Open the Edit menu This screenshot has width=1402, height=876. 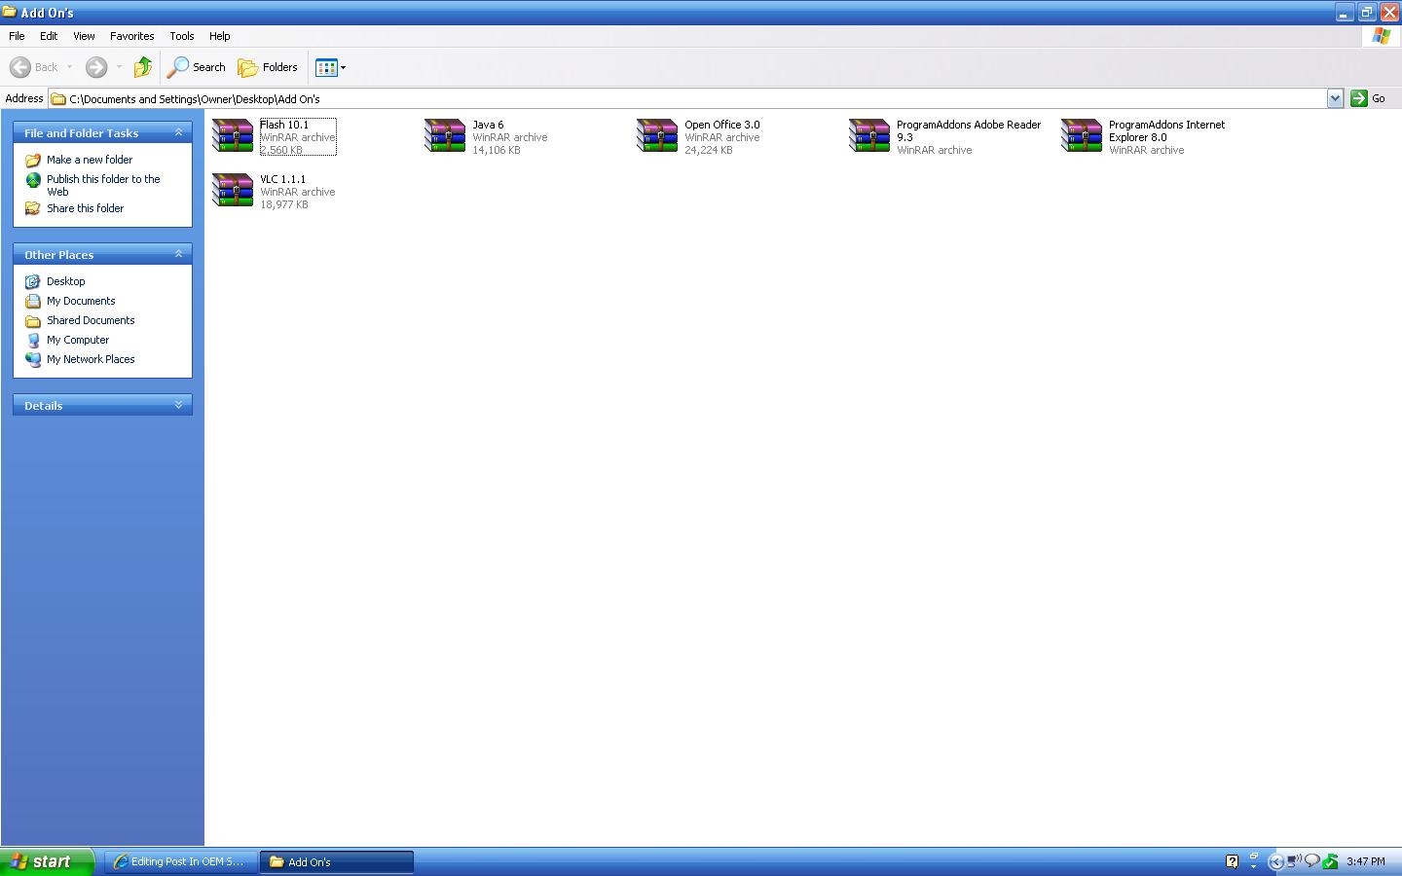49,36
